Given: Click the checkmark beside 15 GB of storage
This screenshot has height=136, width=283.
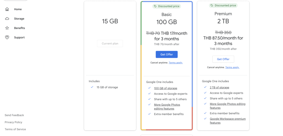Looking at the screenshot, I should point(92,87).
